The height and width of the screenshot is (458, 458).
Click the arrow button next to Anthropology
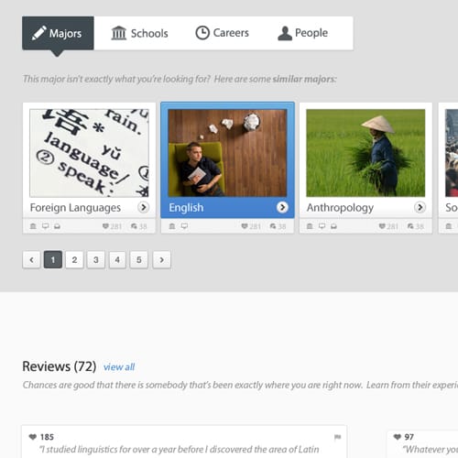420,207
